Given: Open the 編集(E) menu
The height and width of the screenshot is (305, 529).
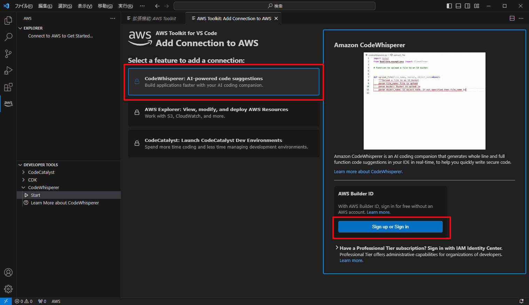Looking at the screenshot, I should 45,6.
